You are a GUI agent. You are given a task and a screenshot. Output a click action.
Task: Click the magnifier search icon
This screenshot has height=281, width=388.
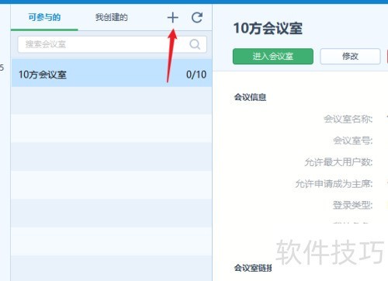(195, 44)
